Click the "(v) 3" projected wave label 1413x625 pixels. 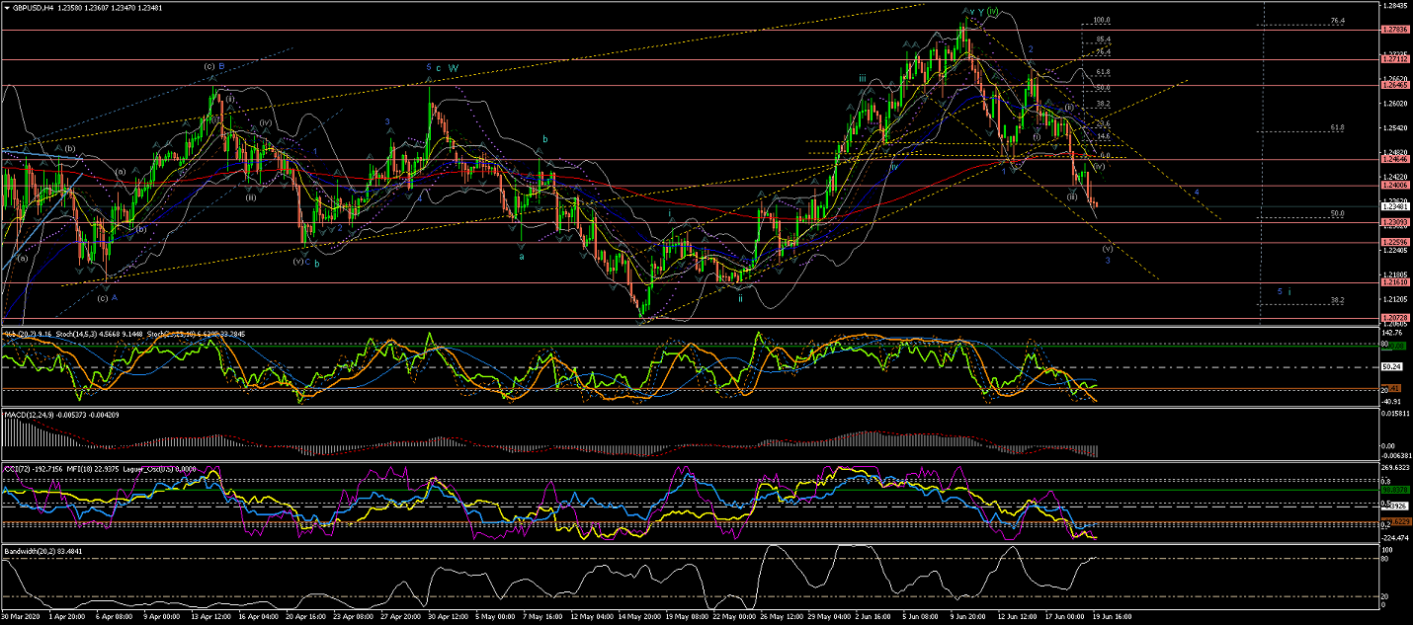(1108, 254)
